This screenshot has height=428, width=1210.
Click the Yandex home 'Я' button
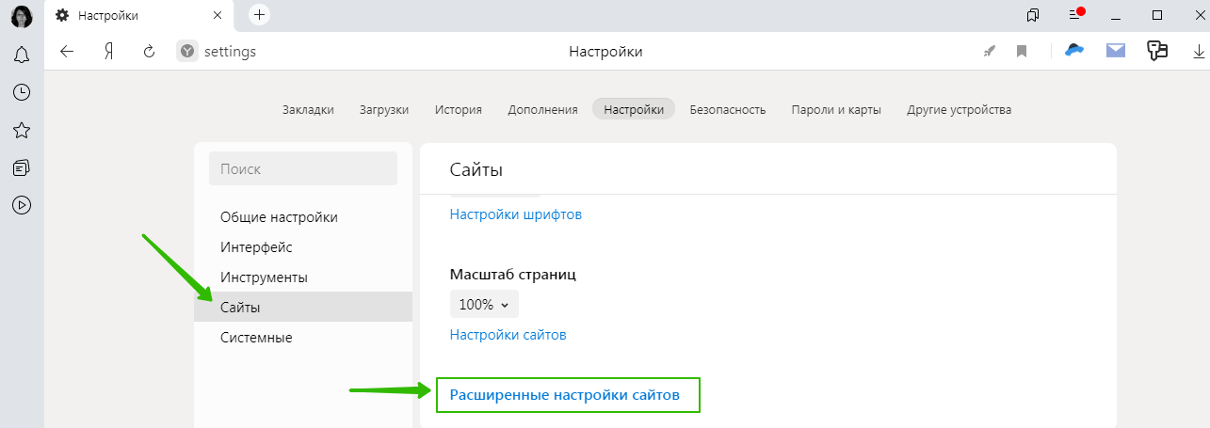pyautogui.click(x=108, y=52)
